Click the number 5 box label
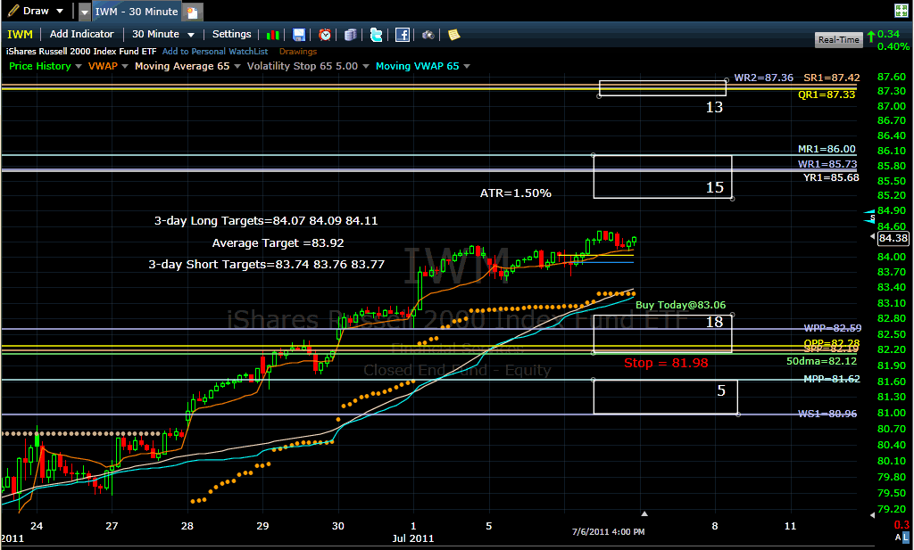Viewport: 914px width, 550px height. 721,390
